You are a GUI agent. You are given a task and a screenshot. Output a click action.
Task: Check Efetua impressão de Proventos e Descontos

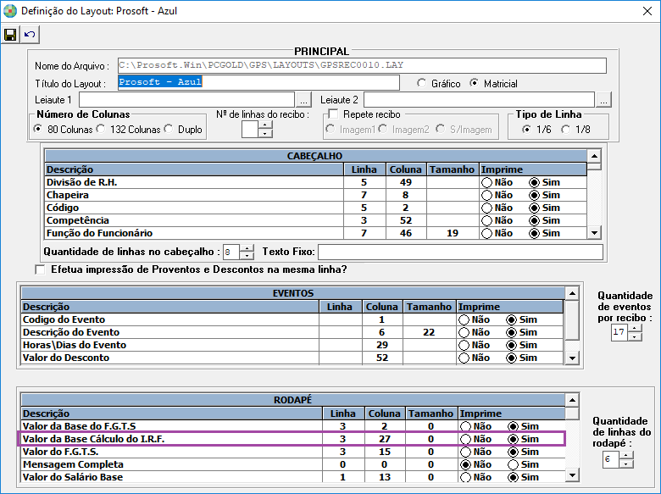coord(41,269)
